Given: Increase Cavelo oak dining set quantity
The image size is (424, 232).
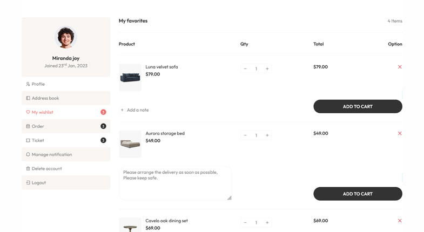Looking at the screenshot, I should 267,222.
